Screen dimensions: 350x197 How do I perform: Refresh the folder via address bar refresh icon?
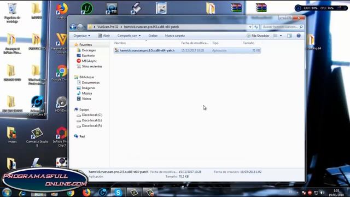click(x=256, y=27)
